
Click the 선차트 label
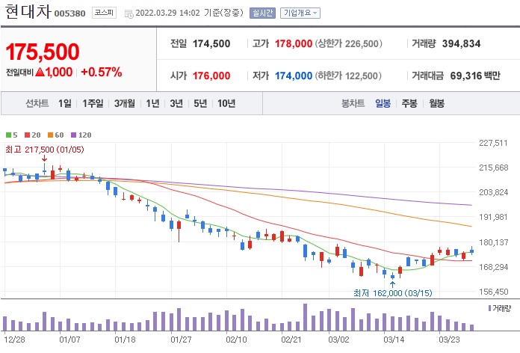(37, 103)
